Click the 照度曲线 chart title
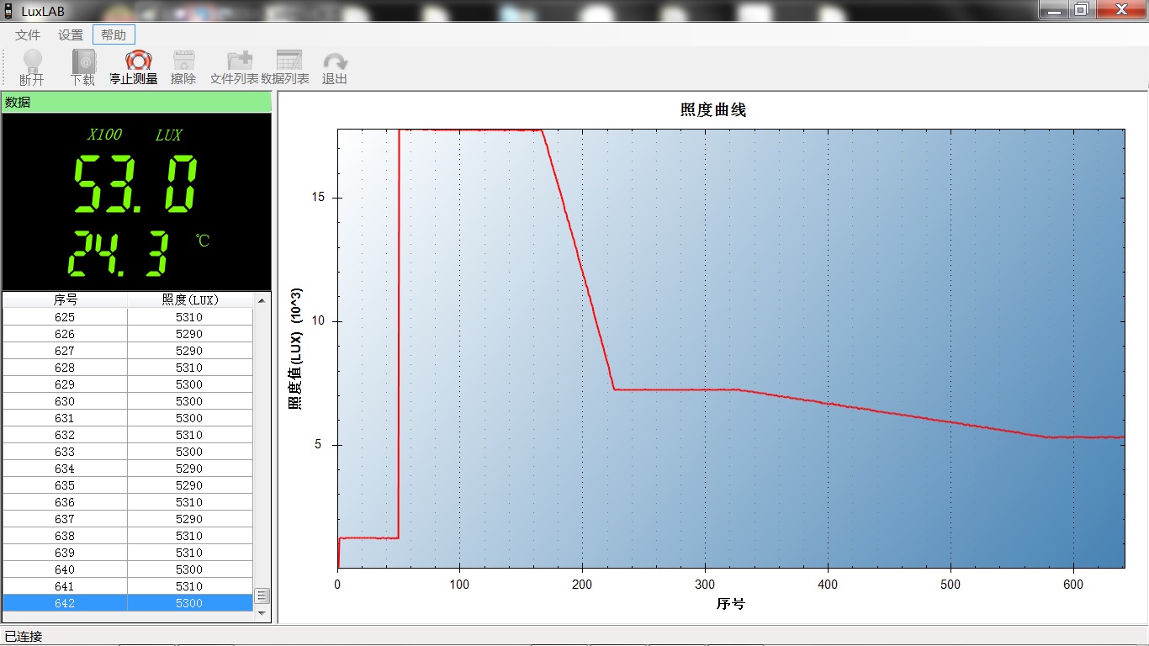 tap(713, 110)
